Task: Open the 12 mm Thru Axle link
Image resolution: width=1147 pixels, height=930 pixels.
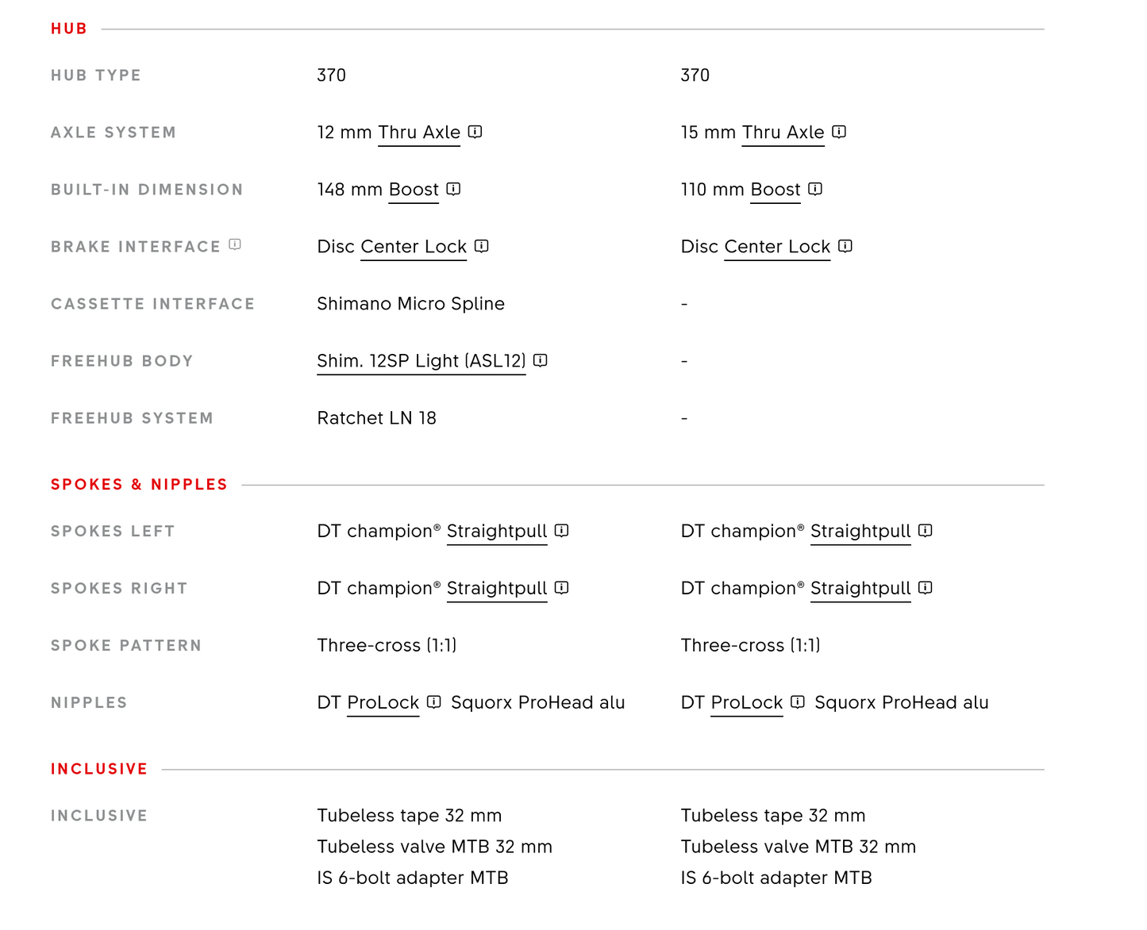Action: pos(419,133)
